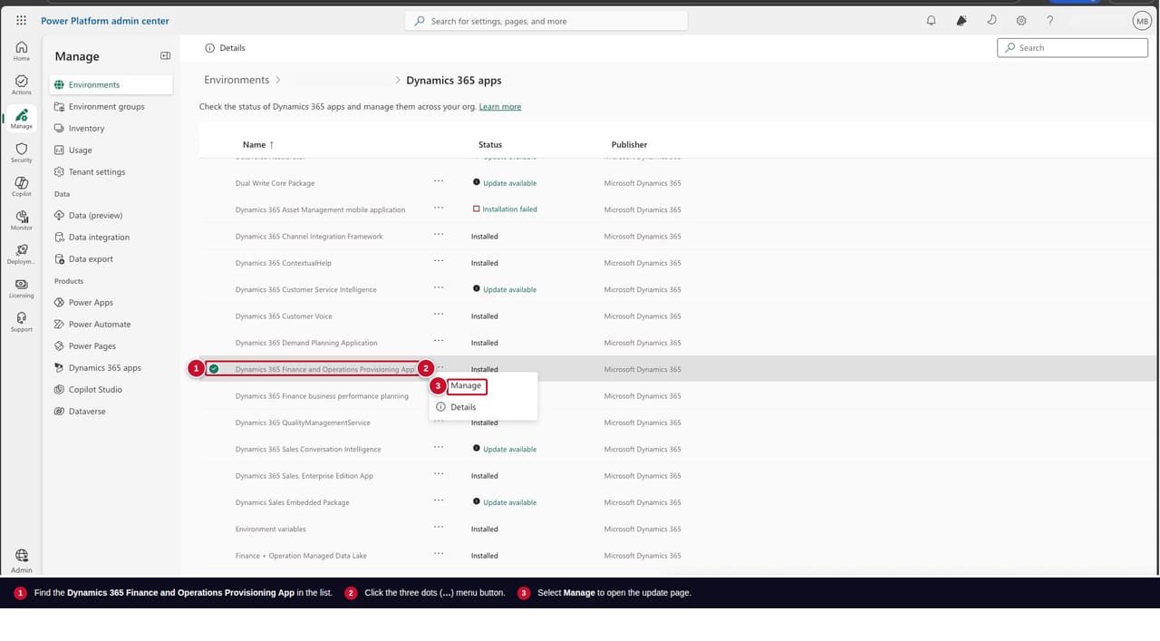Open more options for Dynamics 365 Asset Management mobile application
The width and height of the screenshot is (1160, 641).
[439, 208]
